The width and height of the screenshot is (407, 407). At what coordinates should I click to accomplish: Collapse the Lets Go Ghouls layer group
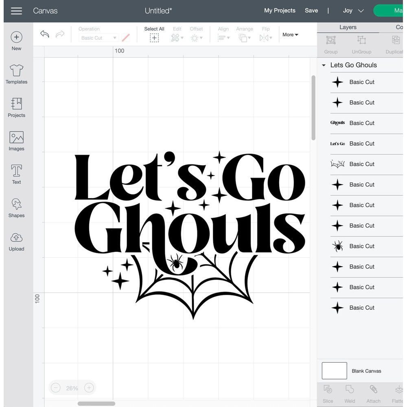tap(324, 65)
